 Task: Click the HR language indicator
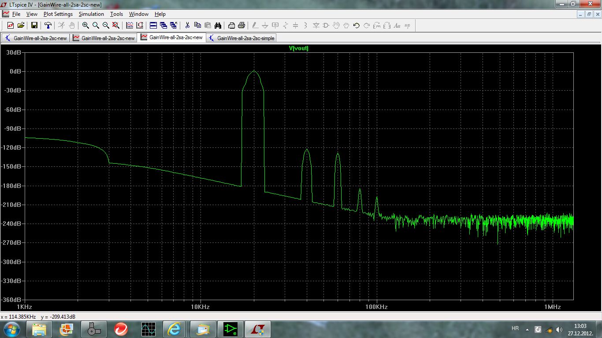pos(515,329)
